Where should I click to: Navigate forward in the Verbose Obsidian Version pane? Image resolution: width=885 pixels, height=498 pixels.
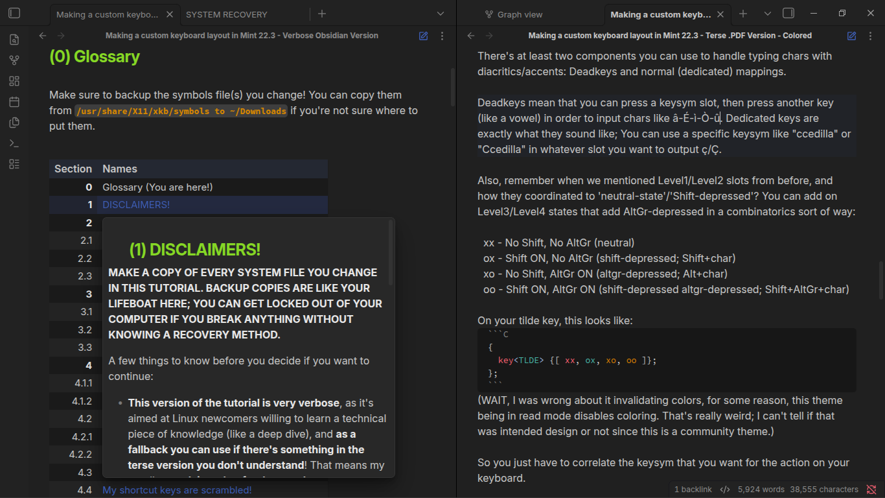61,36
